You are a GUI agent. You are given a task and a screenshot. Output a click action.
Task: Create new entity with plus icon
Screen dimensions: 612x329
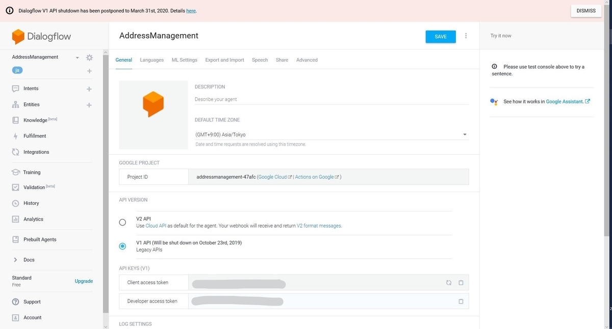click(x=89, y=105)
